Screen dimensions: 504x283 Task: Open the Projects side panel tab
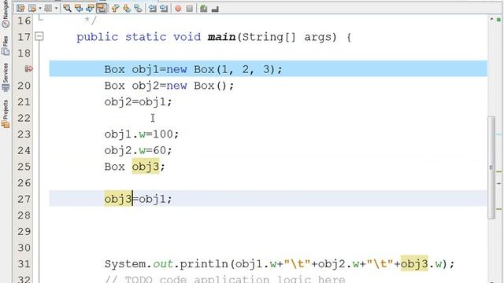point(6,114)
